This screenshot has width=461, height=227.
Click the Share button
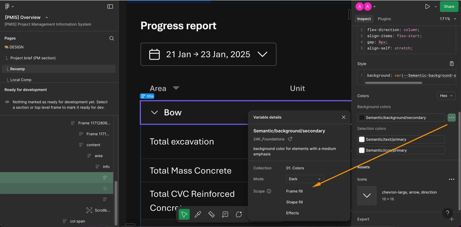click(x=449, y=6)
